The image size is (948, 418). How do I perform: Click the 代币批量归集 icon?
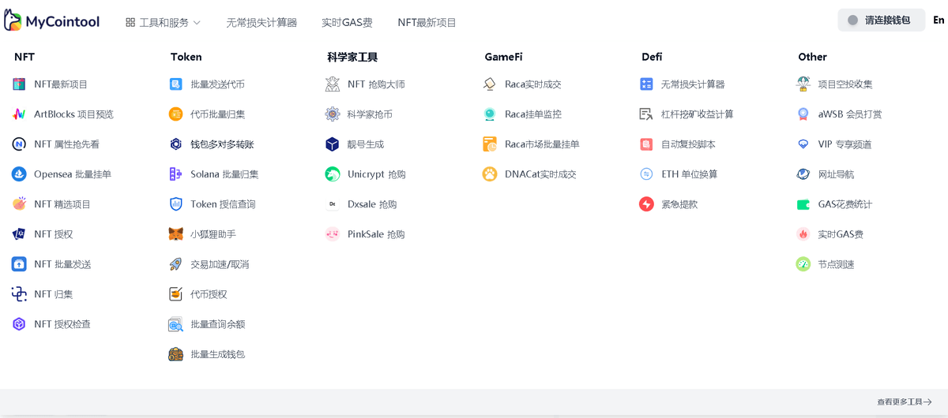click(175, 114)
